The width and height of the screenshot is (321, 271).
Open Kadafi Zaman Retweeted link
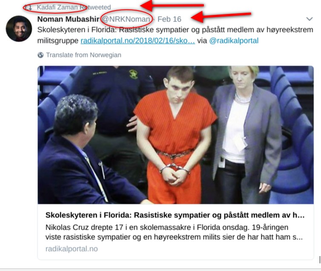(74, 7)
